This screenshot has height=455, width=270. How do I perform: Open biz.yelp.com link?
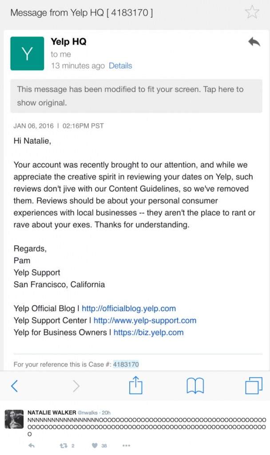click(x=148, y=332)
